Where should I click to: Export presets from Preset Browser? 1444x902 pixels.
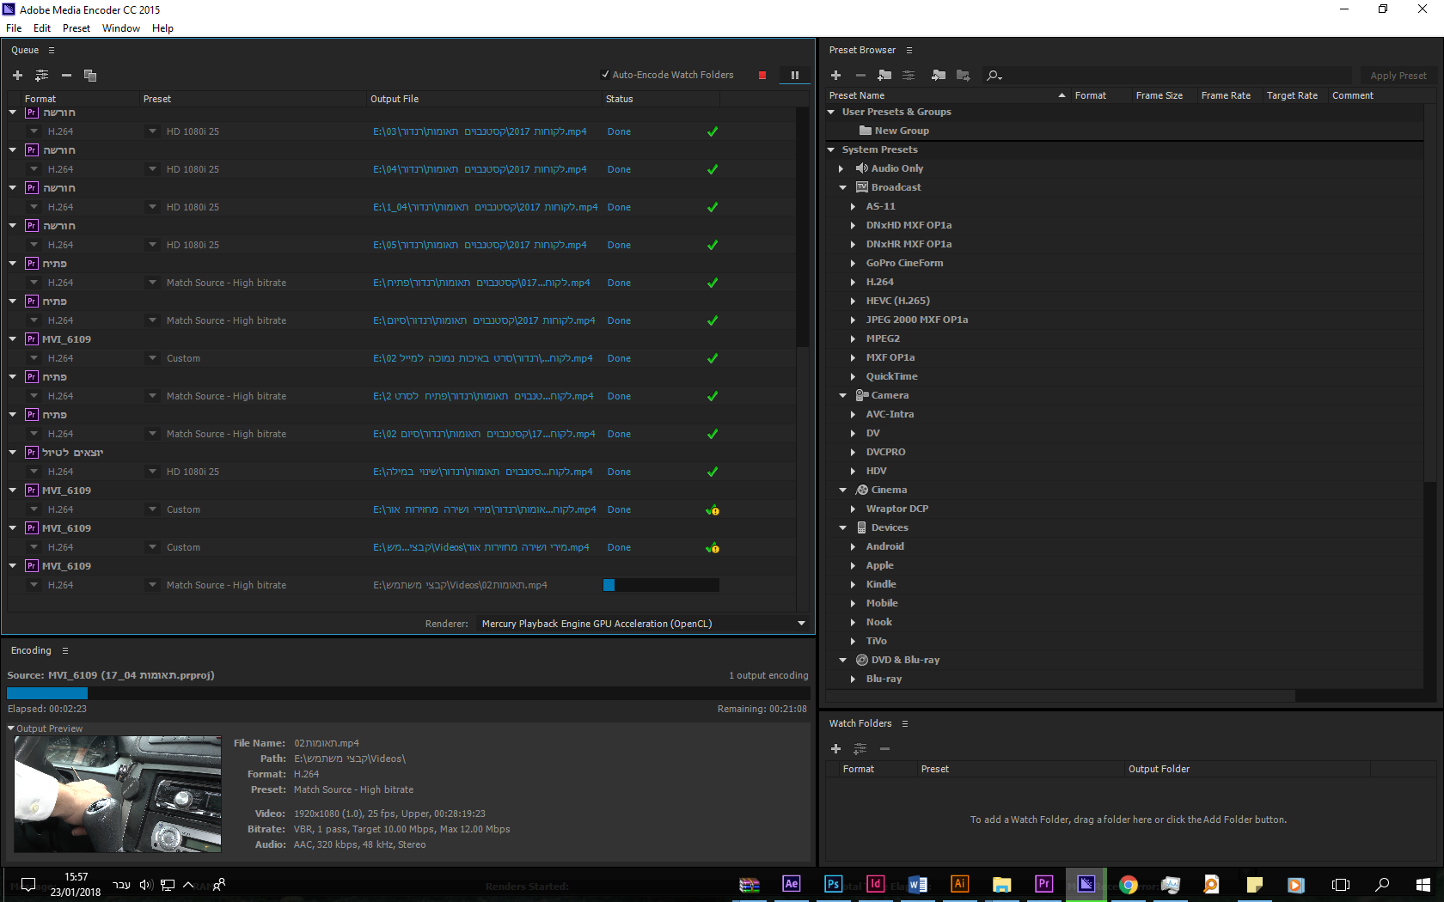(x=963, y=76)
